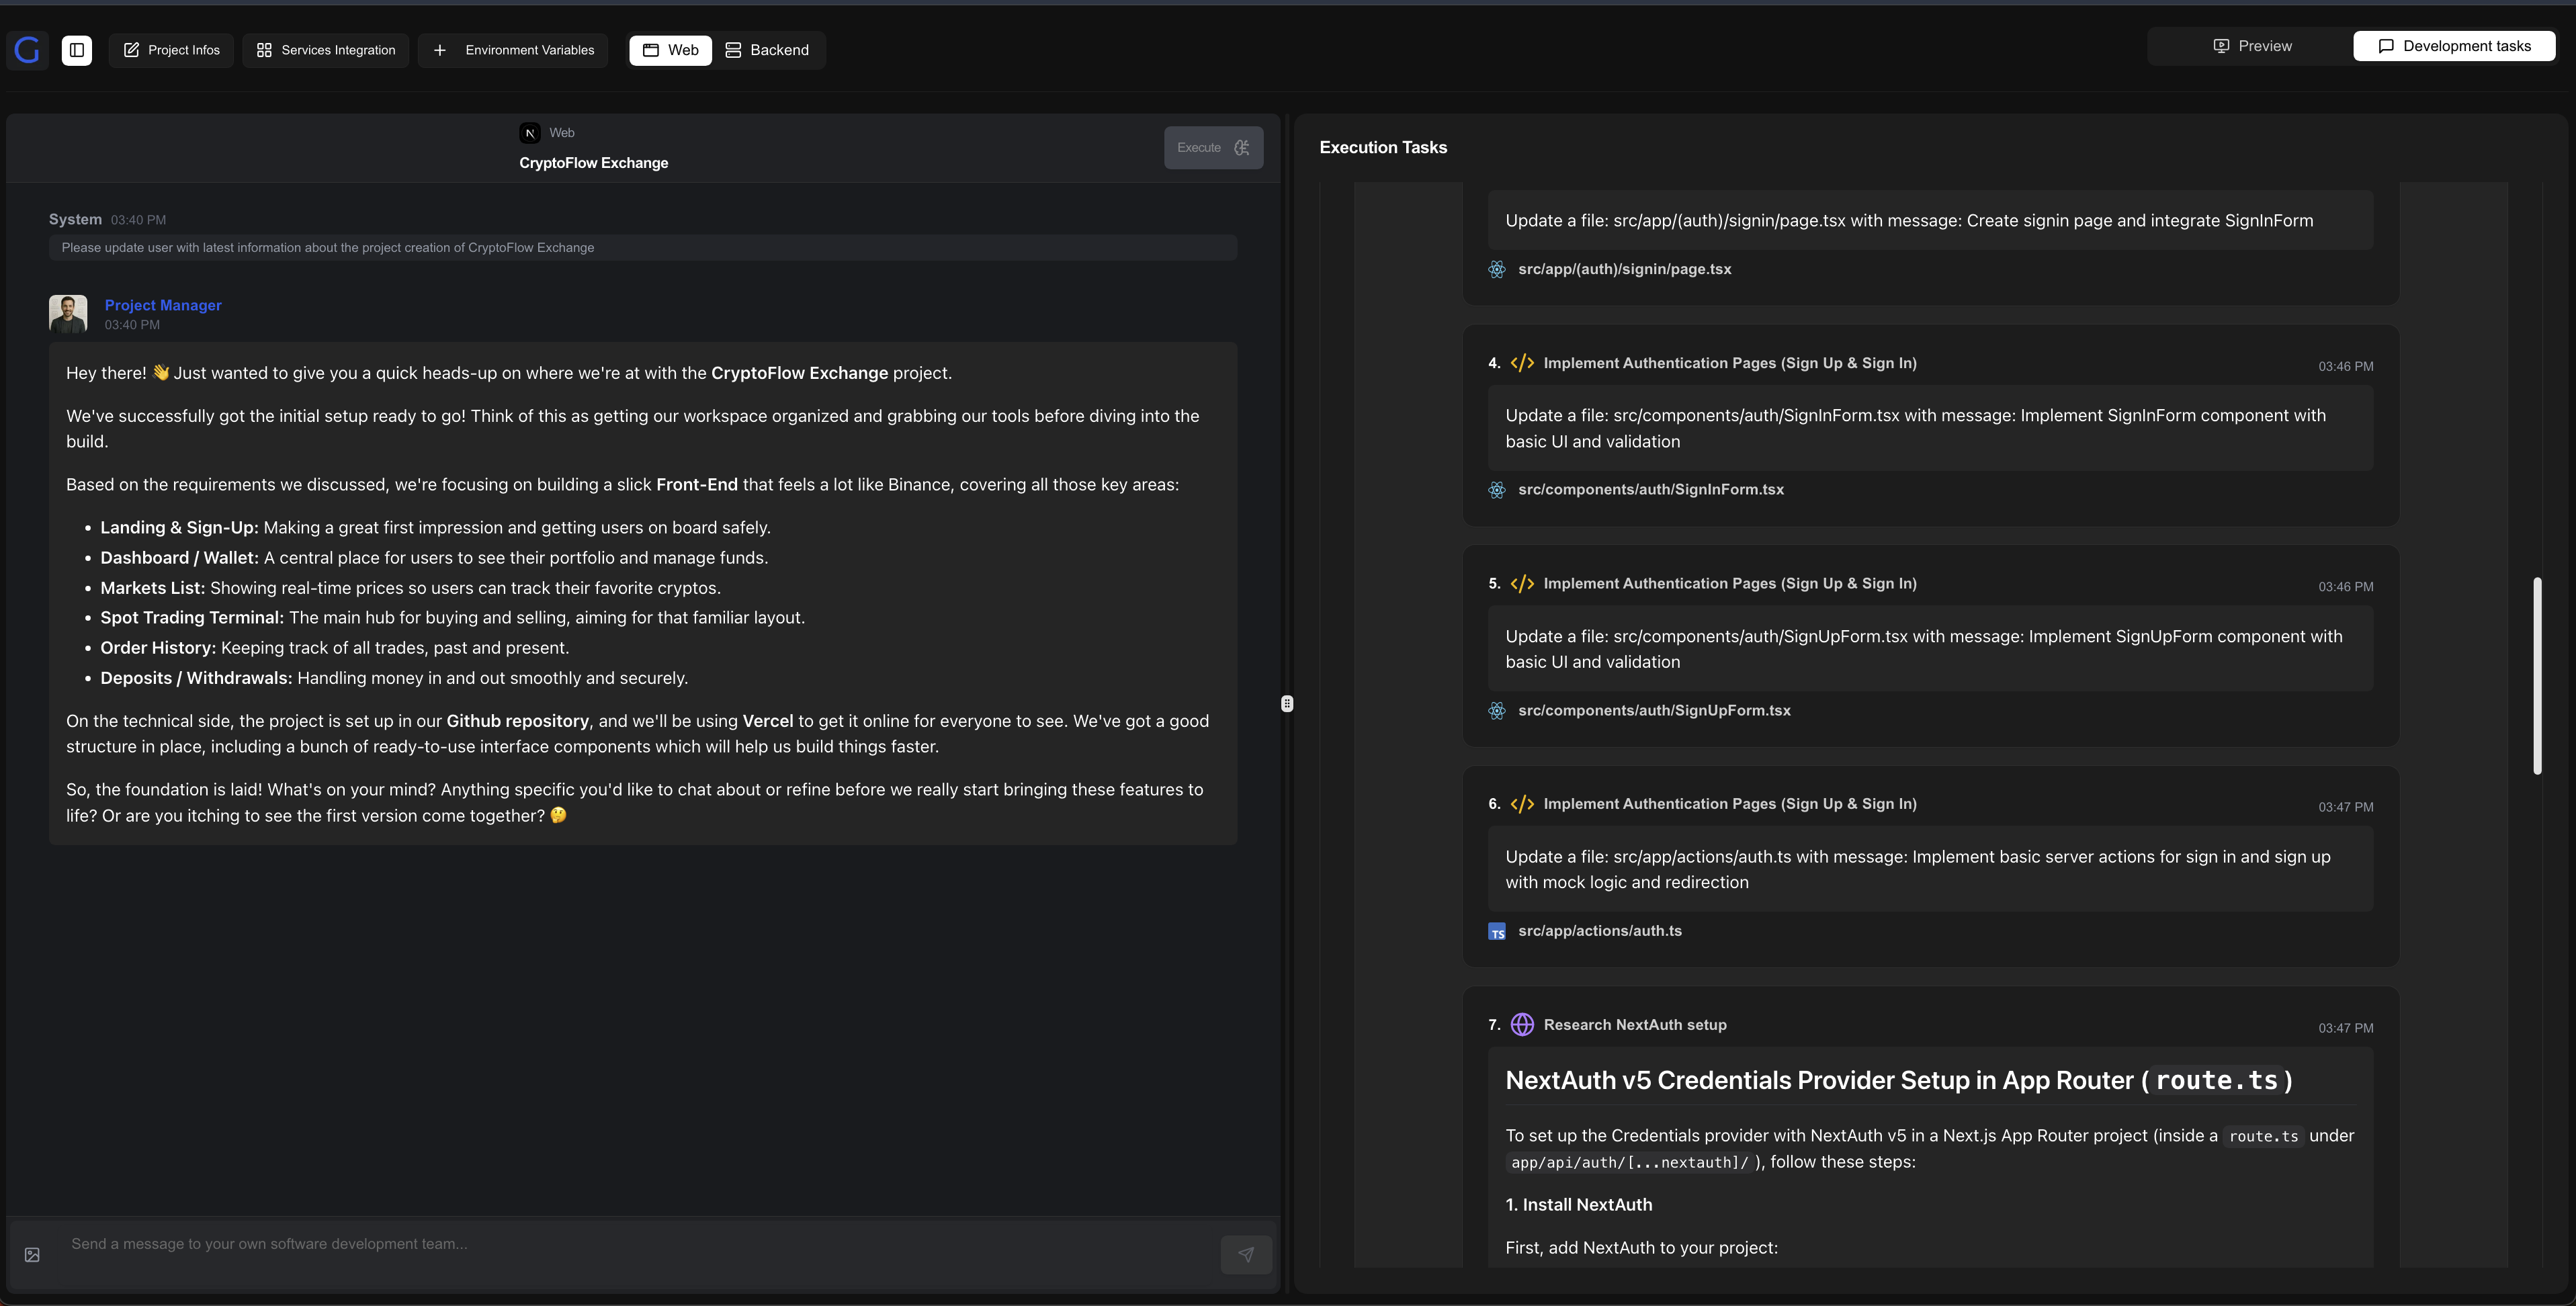Click '1. Install NextAuth' subheading

tap(1579, 1205)
